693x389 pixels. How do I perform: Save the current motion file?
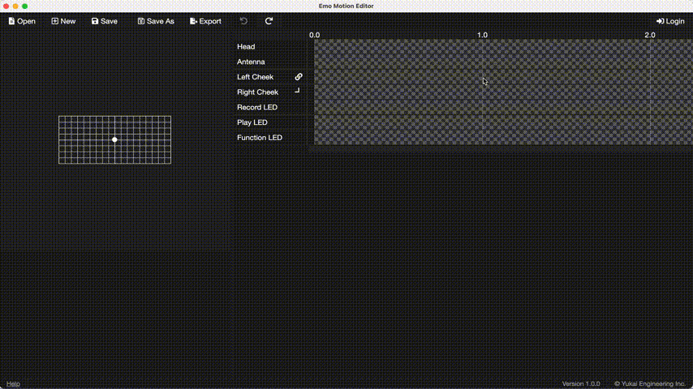pyautogui.click(x=105, y=21)
